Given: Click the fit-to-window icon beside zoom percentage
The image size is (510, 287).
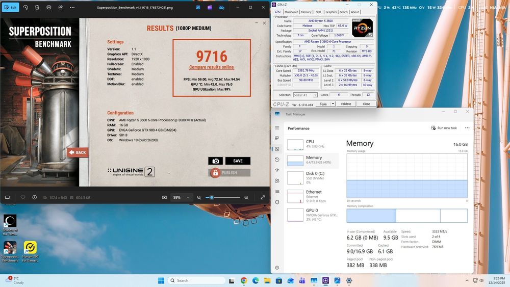Looking at the screenshot, I should pos(165,197).
